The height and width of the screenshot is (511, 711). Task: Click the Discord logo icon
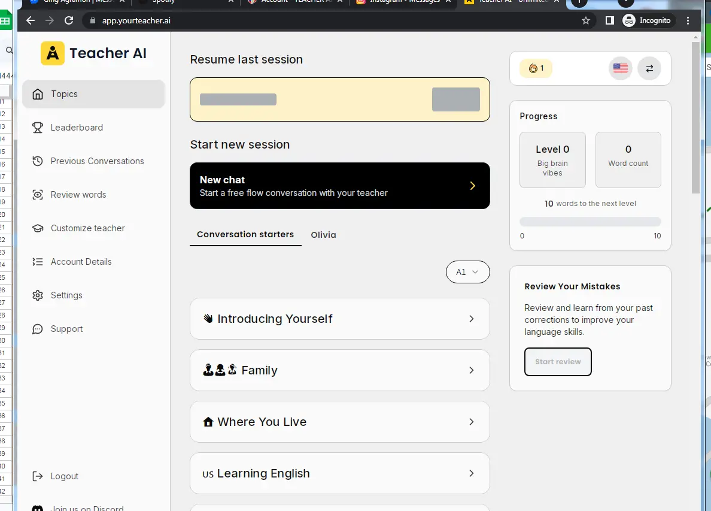point(38,508)
